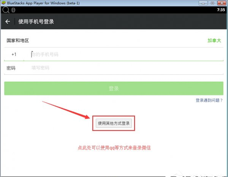Click the 使用手机号登录 header title
228x177 pixels.
[x=36, y=22]
